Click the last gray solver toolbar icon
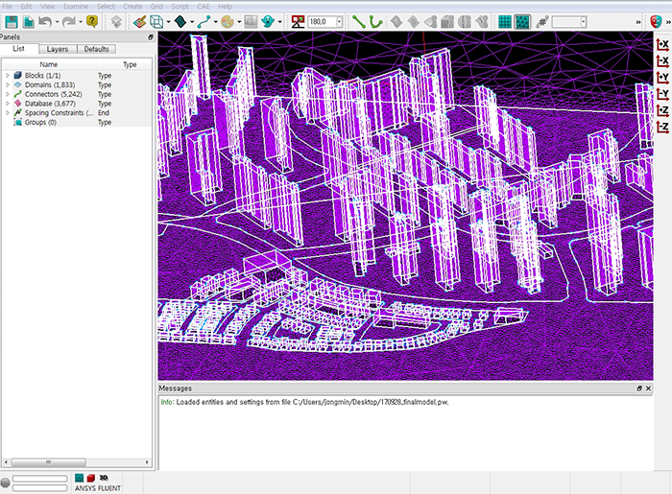The height and width of the screenshot is (494, 672). 482,21
